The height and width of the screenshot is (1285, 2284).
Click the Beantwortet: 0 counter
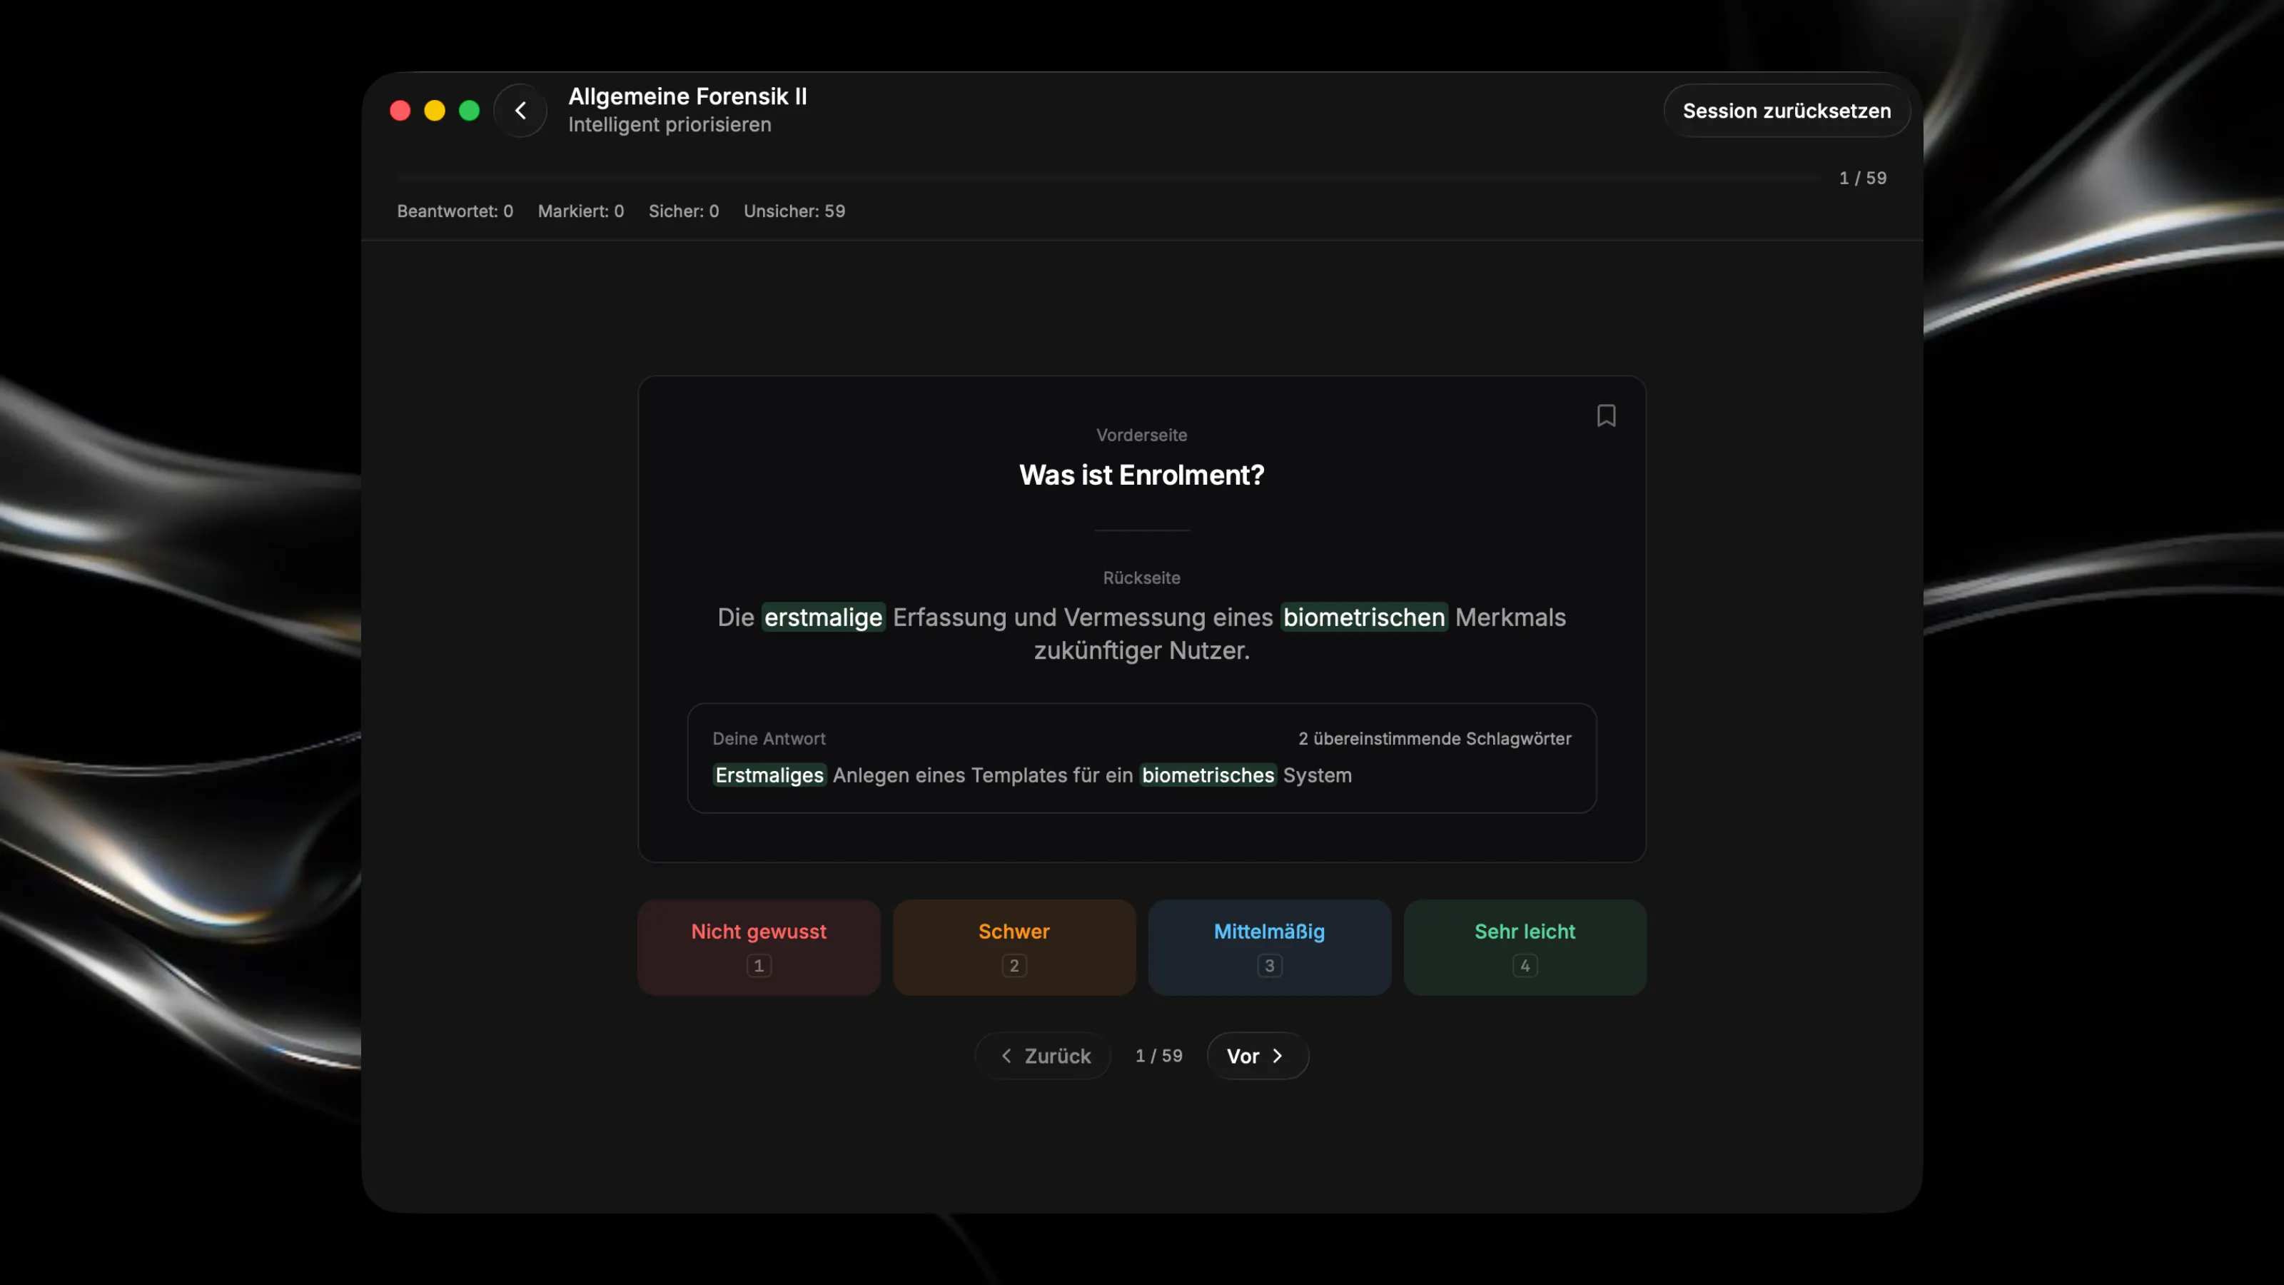pyautogui.click(x=455, y=211)
